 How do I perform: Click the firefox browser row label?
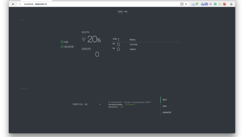click(x=133, y=40)
